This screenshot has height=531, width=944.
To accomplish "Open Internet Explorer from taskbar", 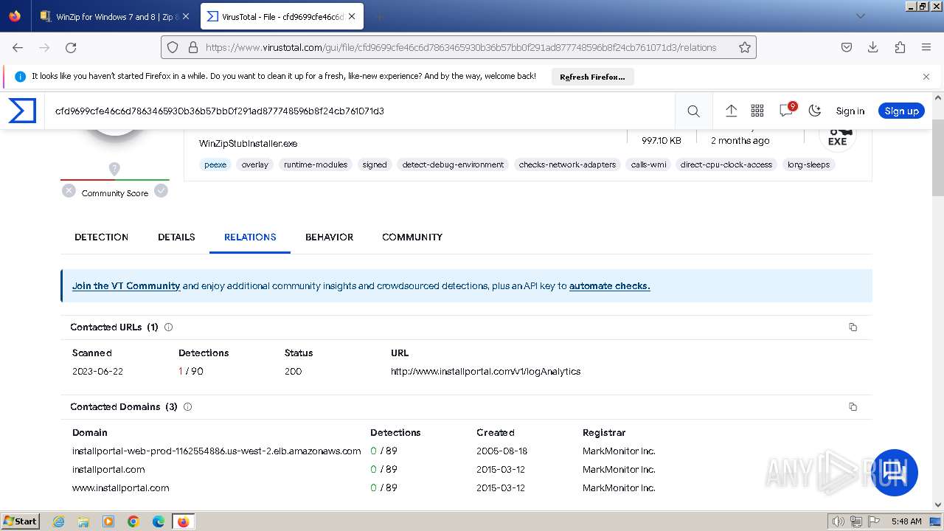I will (x=59, y=521).
